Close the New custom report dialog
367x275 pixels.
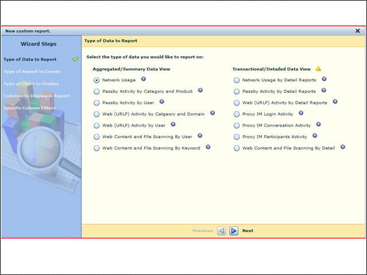(358, 31)
